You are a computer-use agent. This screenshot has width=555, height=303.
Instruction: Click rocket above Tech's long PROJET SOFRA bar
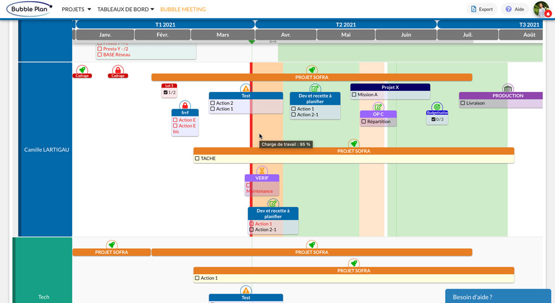point(311,245)
